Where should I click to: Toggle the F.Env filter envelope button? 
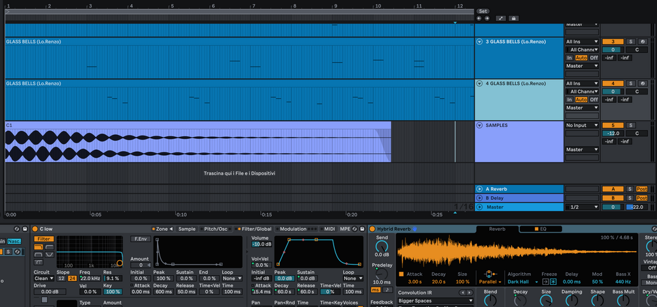pyautogui.click(x=141, y=239)
